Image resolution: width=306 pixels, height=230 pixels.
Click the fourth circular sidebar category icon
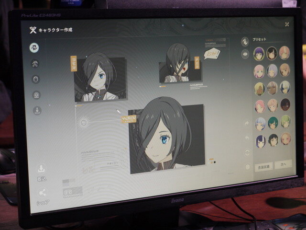pyautogui.click(x=36, y=95)
